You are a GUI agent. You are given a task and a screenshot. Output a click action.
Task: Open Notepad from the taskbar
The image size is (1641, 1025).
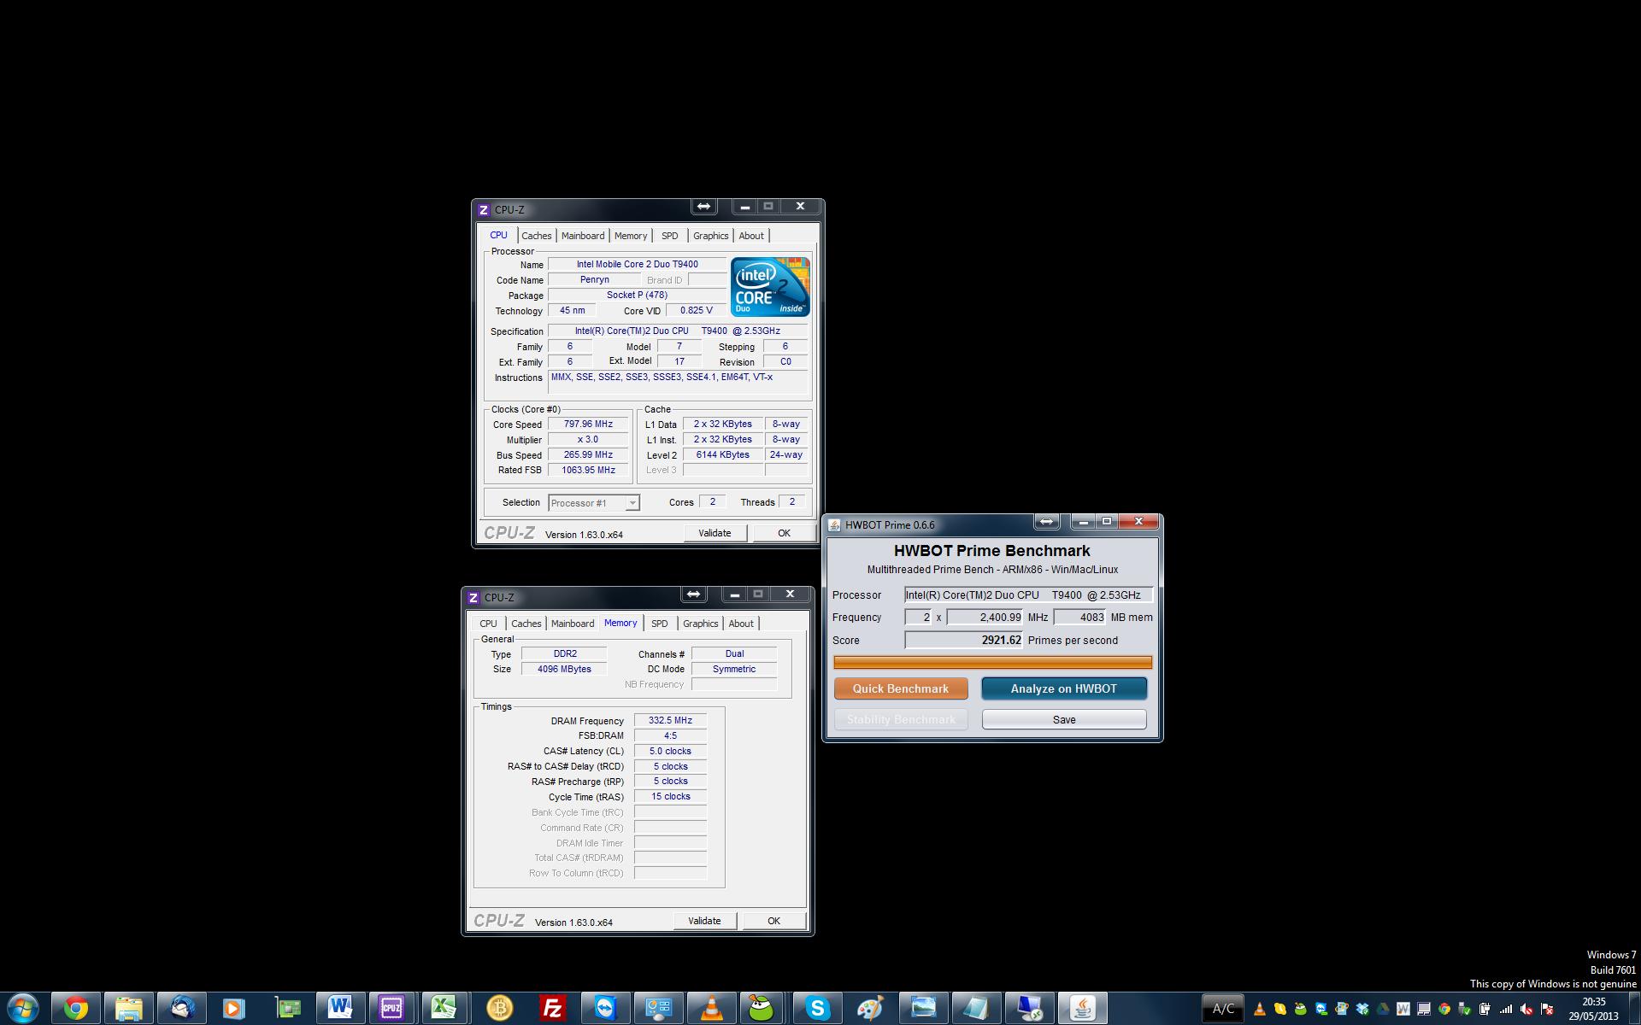point(976,1009)
